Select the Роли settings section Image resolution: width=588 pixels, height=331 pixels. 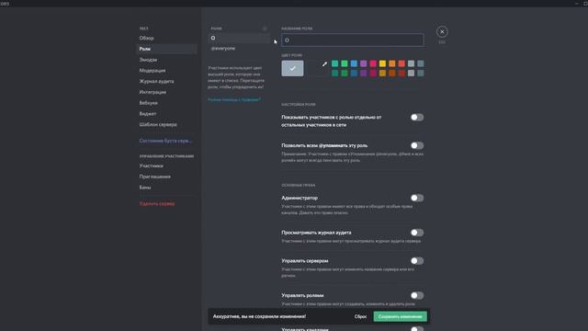click(166, 49)
